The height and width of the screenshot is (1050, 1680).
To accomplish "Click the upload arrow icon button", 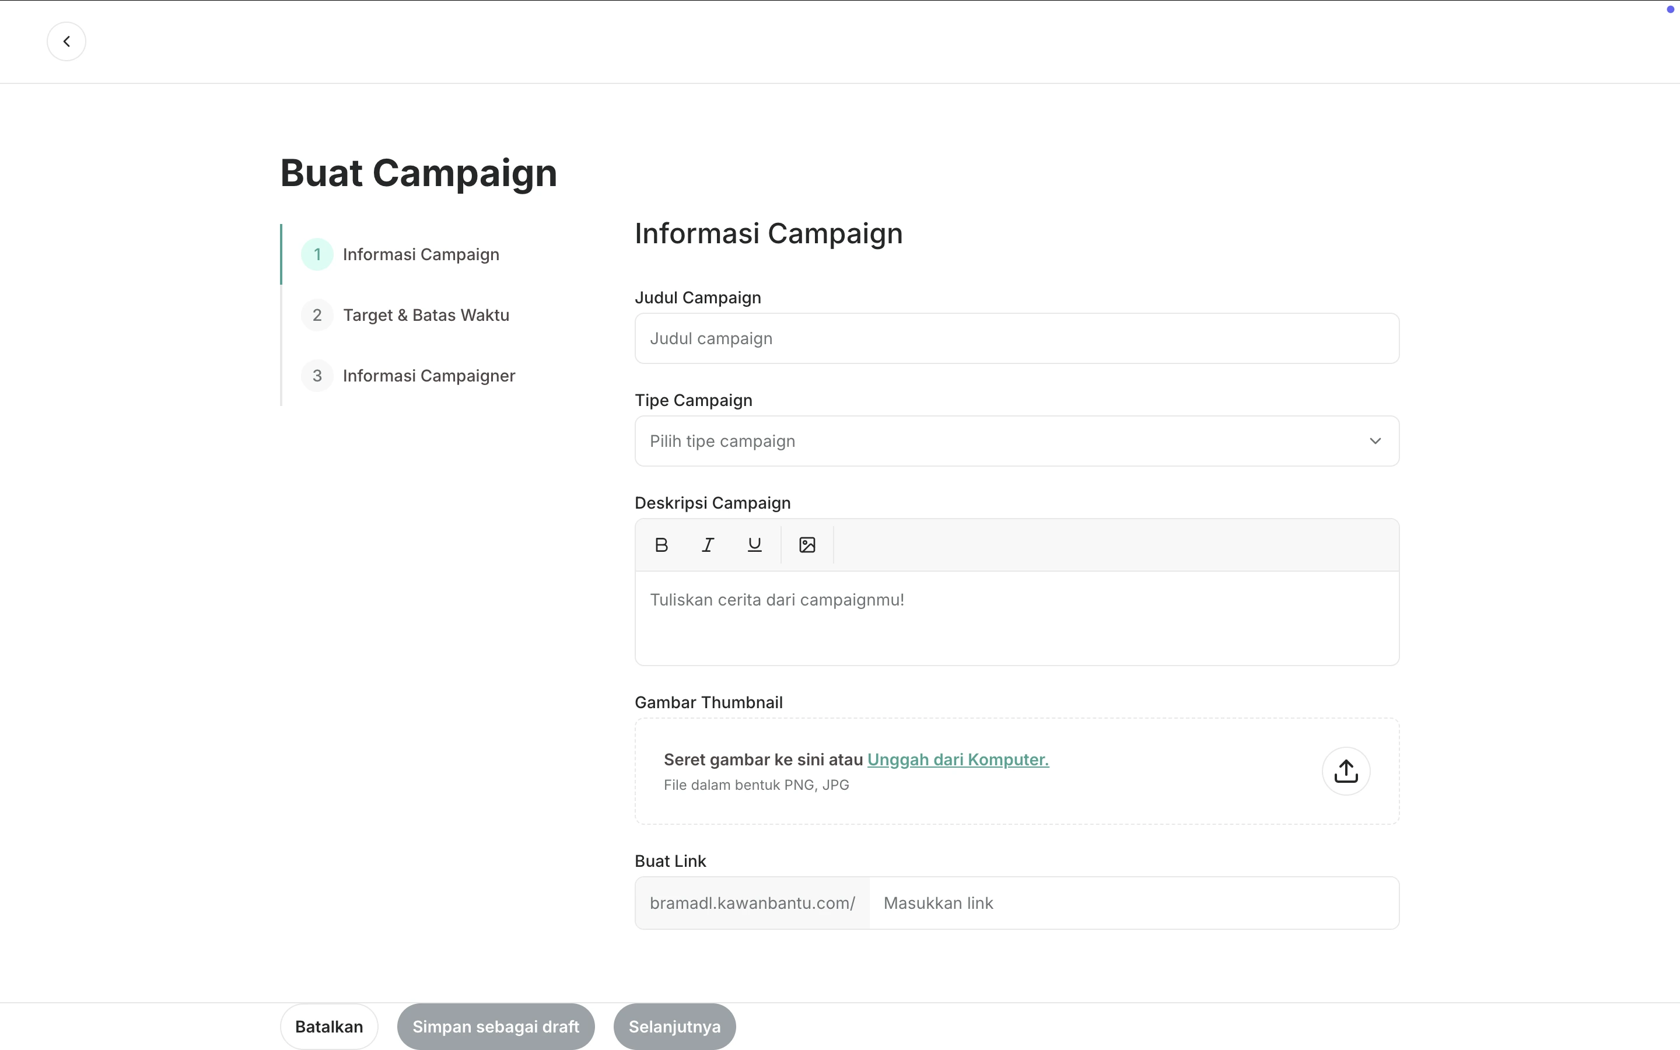I will (1346, 771).
